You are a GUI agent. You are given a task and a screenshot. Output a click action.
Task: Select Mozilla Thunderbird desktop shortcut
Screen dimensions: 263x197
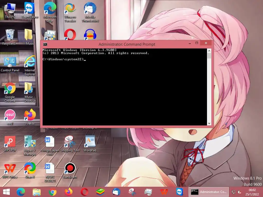(90, 12)
